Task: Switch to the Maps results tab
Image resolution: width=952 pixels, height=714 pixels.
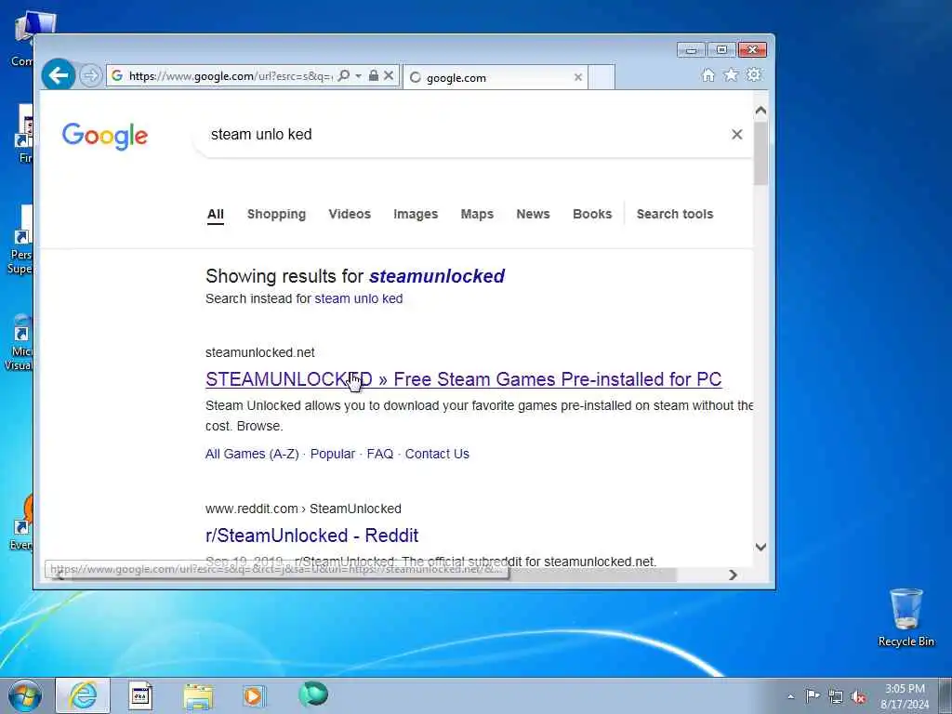Action: (x=477, y=215)
